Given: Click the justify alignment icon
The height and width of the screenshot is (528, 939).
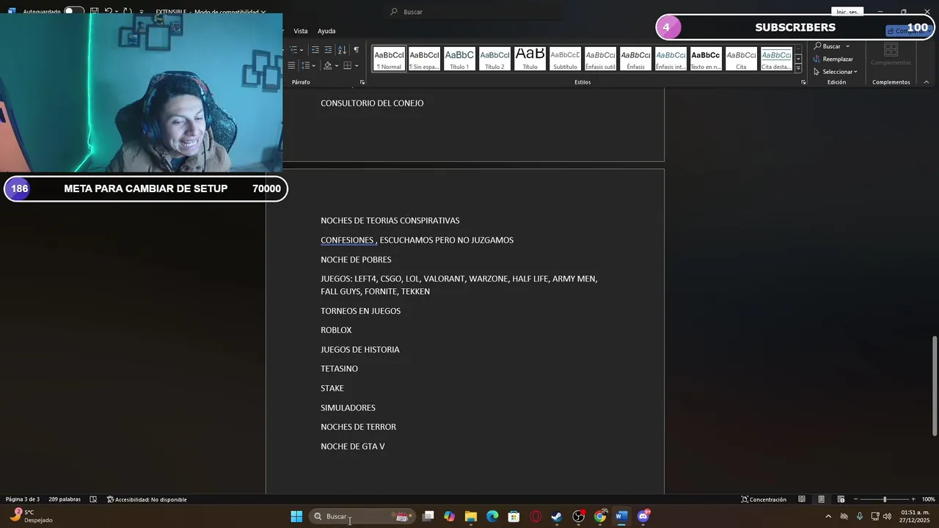Looking at the screenshot, I should click(x=291, y=66).
